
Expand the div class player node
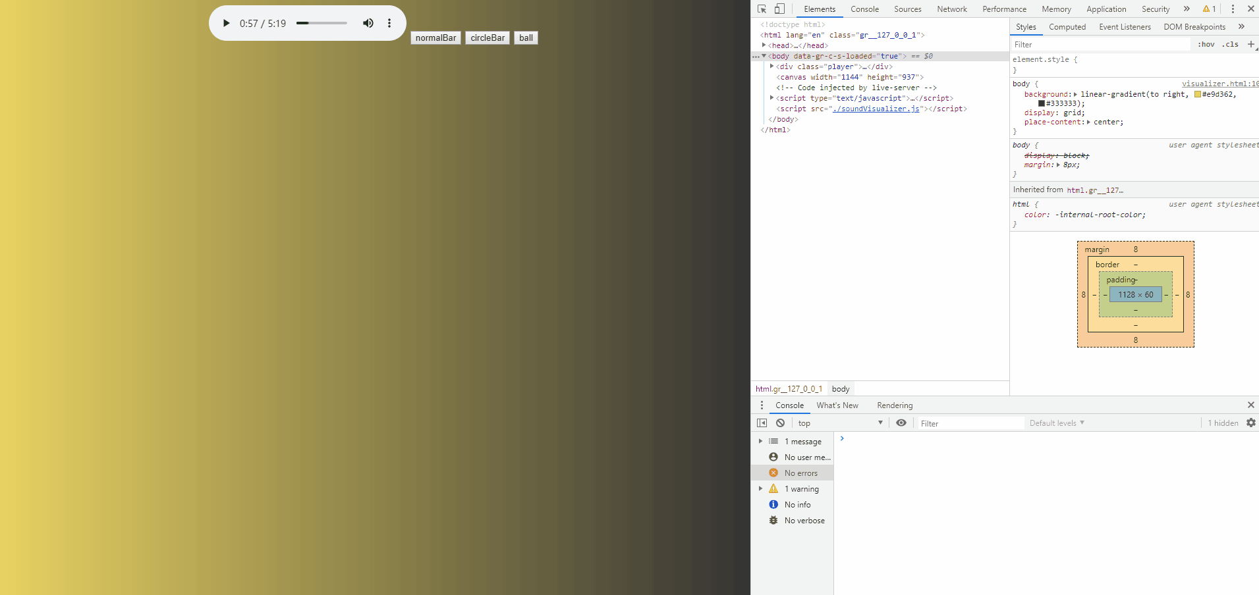(772, 66)
